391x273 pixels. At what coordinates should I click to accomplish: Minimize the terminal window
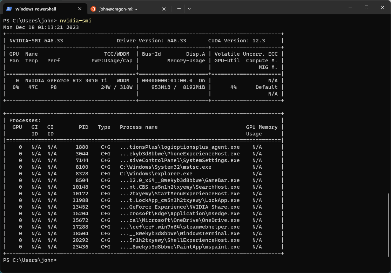(350, 7)
